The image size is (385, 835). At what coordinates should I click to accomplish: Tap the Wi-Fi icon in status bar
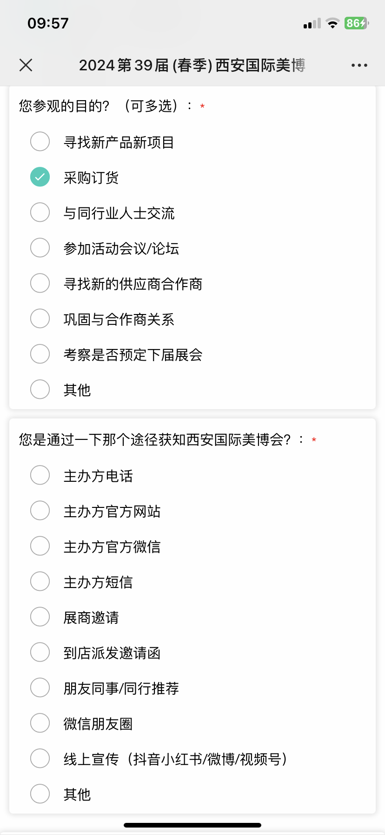point(332,23)
